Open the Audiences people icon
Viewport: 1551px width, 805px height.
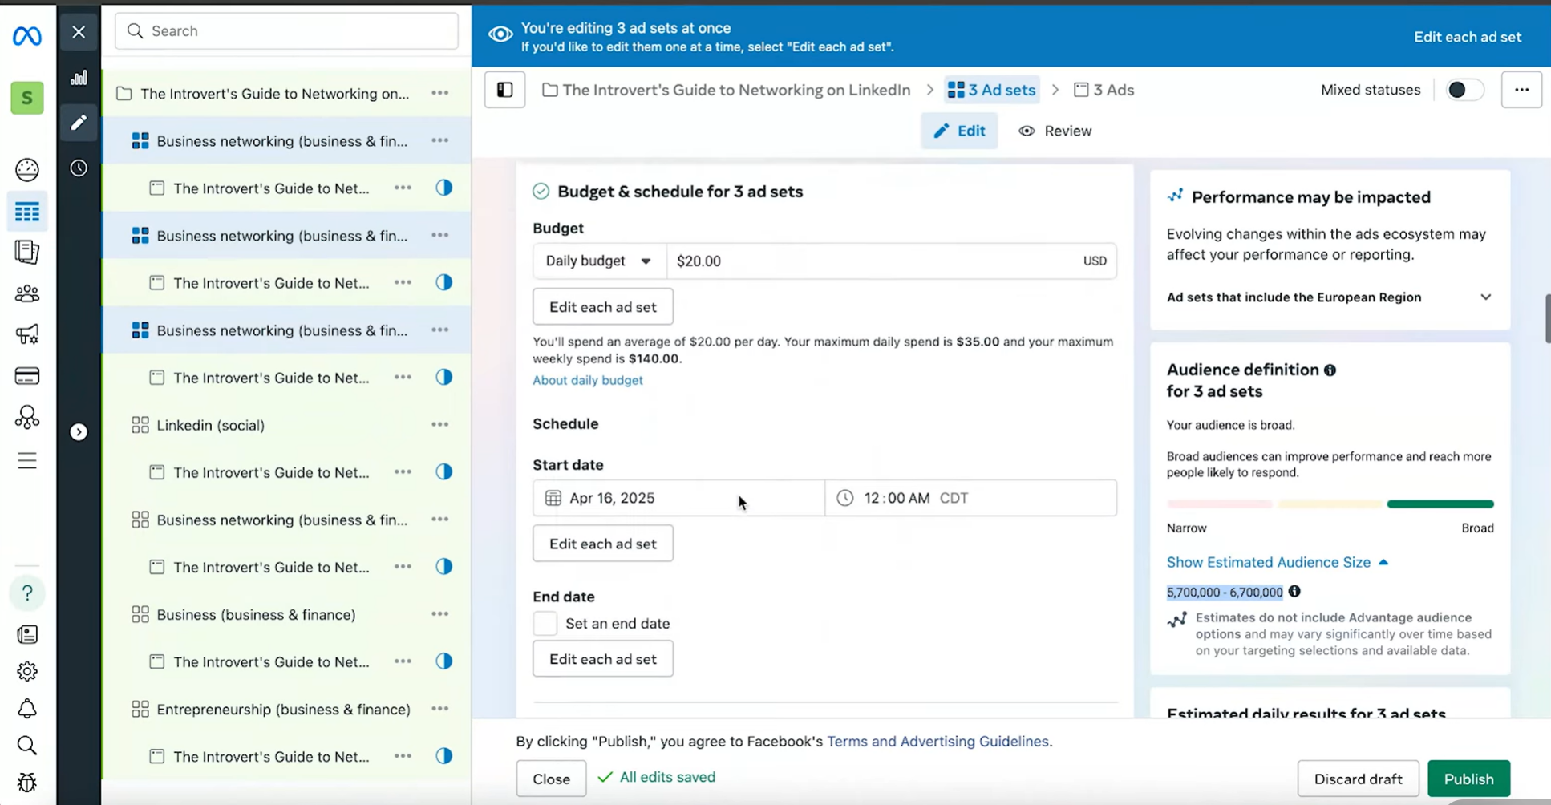pos(27,293)
